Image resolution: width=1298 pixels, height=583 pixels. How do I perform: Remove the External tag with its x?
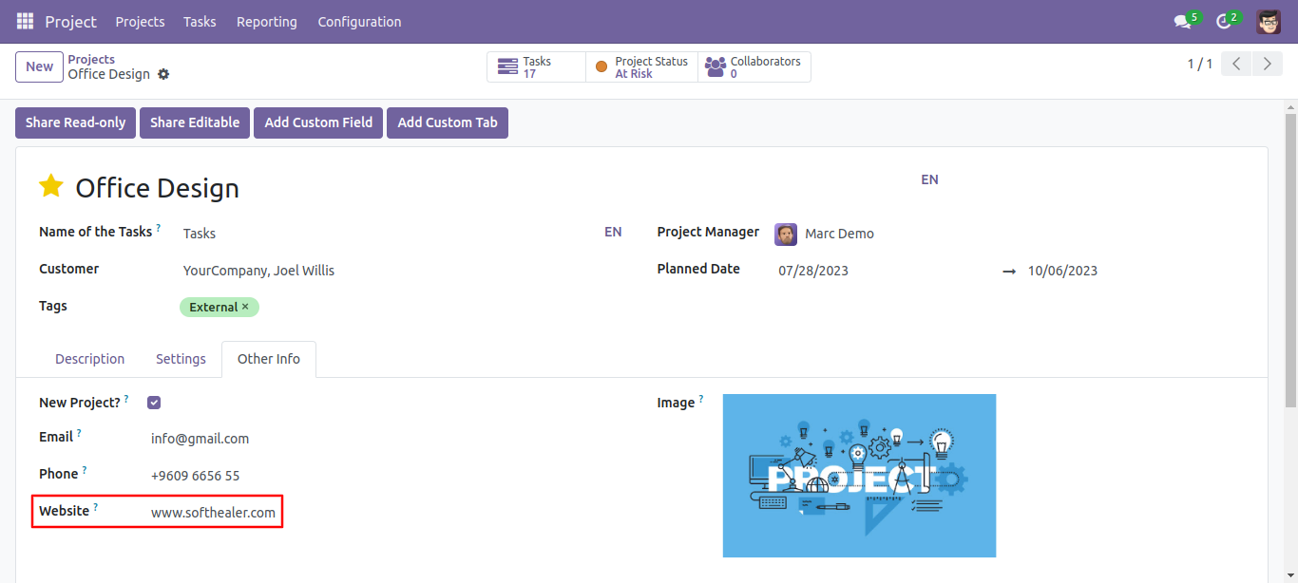click(245, 307)
